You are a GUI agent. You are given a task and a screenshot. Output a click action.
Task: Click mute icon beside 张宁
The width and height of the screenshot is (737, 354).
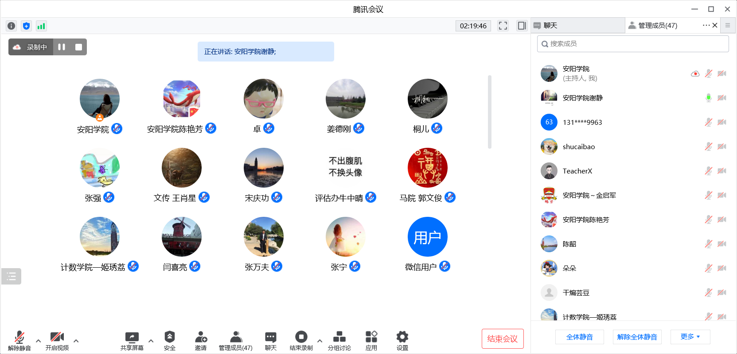pos(355,266)
